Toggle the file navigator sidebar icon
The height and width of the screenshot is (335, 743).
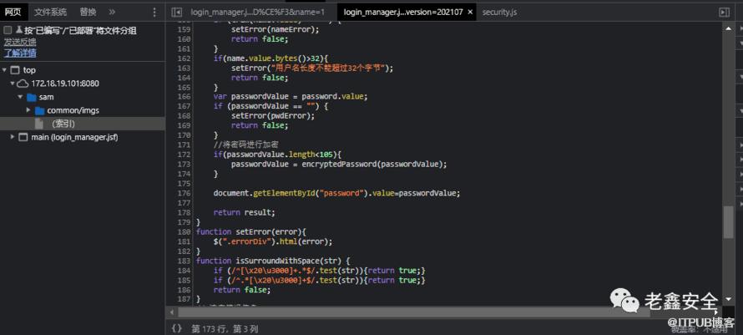[x=176, y=13]
